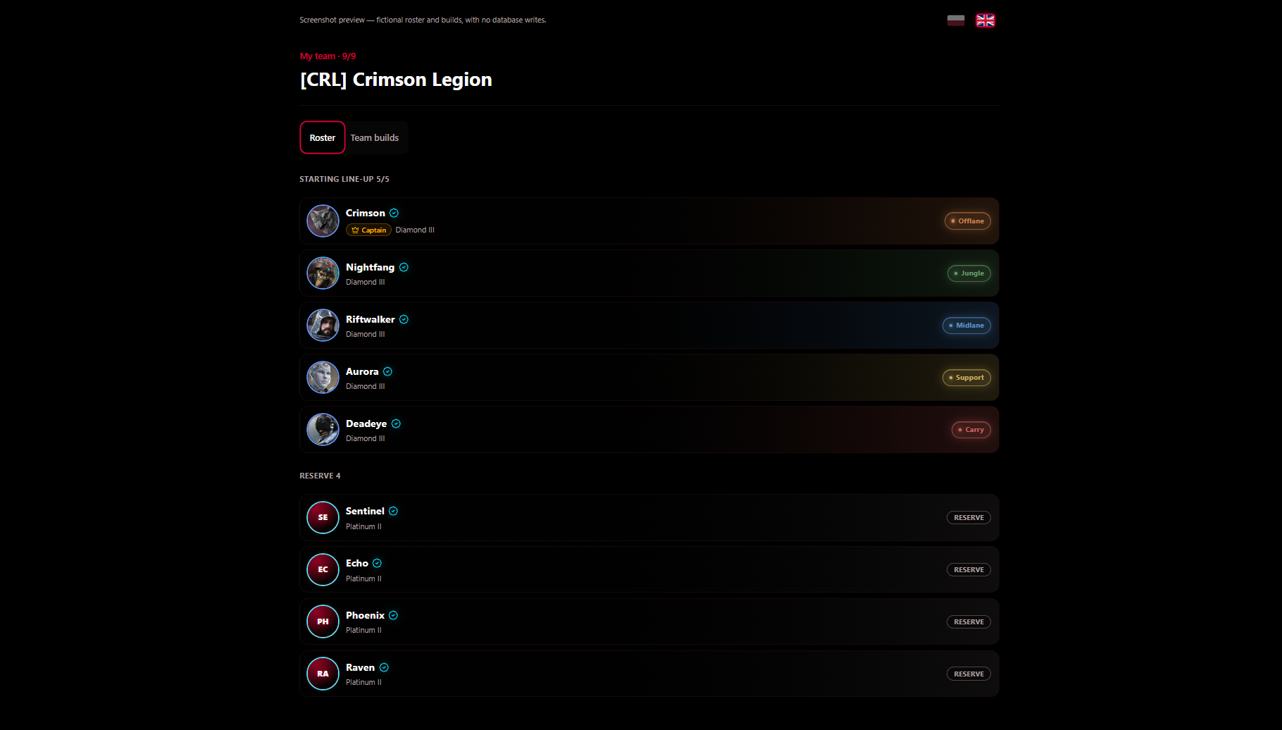1282x730 pixels.
Task: Click the Captain crown badge
Action: (368, 230)
